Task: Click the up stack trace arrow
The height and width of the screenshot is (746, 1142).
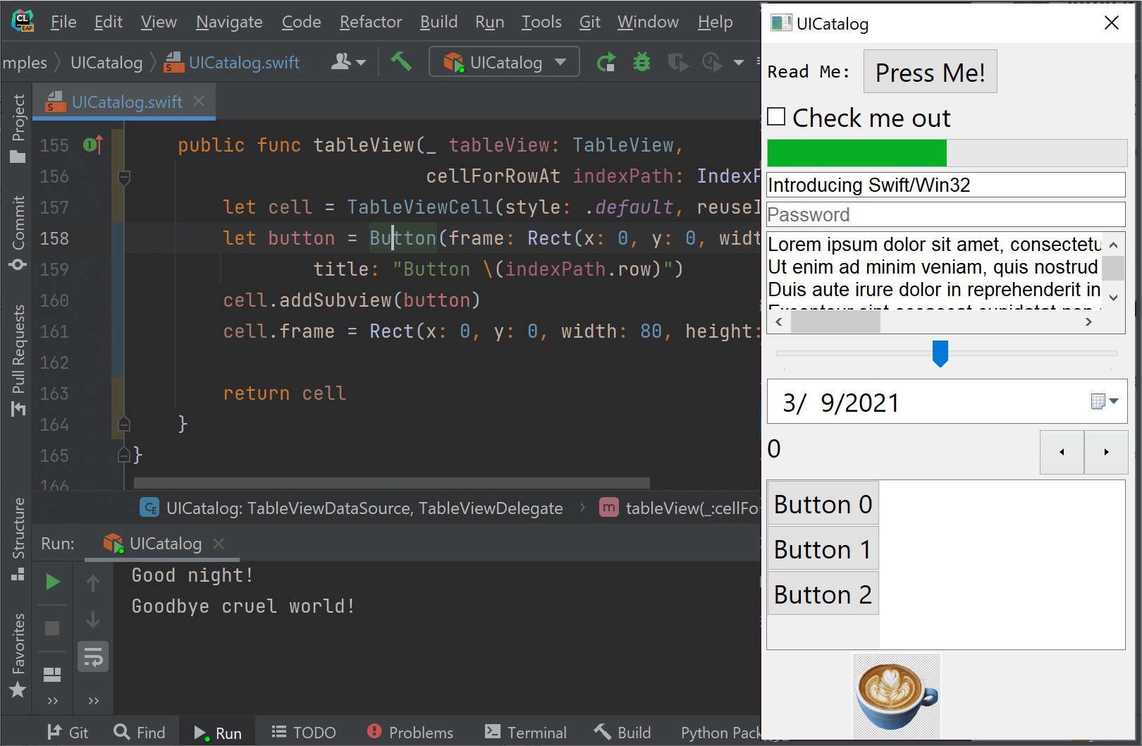Action: point(93,582)
